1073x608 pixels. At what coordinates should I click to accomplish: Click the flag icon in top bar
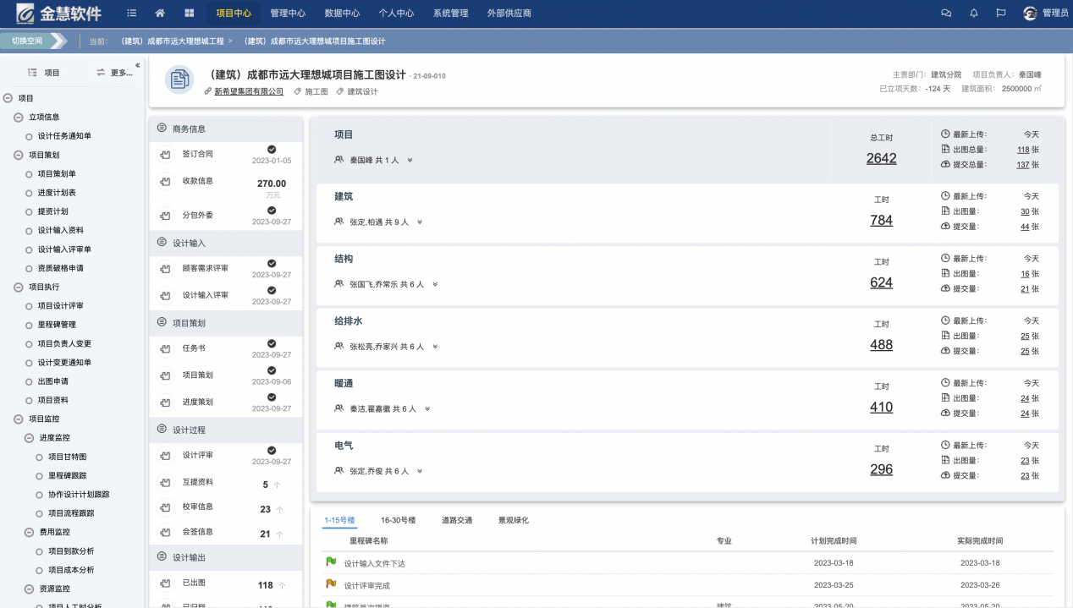tap(1001, 13)
